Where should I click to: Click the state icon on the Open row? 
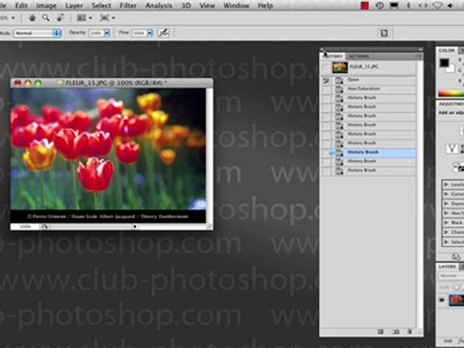pyautogui.click(x=339, y=80)
